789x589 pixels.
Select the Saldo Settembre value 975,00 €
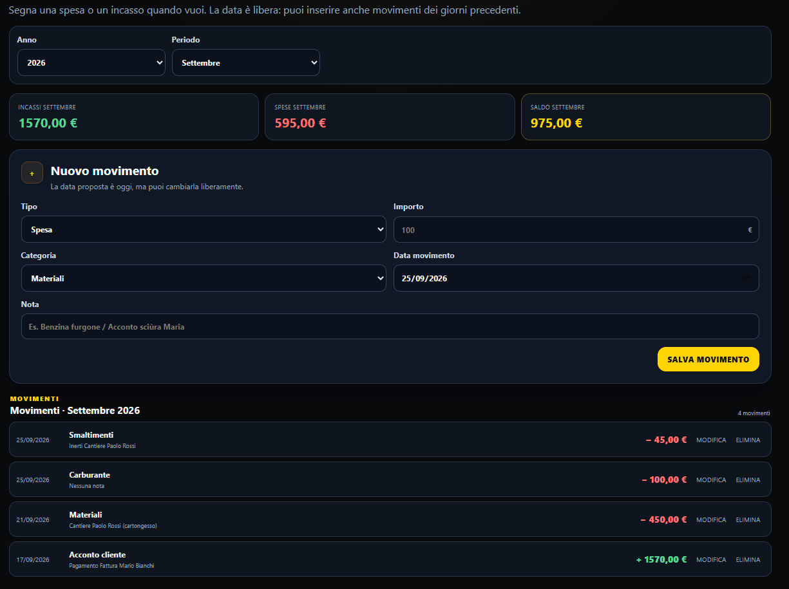tap(556, 123)
